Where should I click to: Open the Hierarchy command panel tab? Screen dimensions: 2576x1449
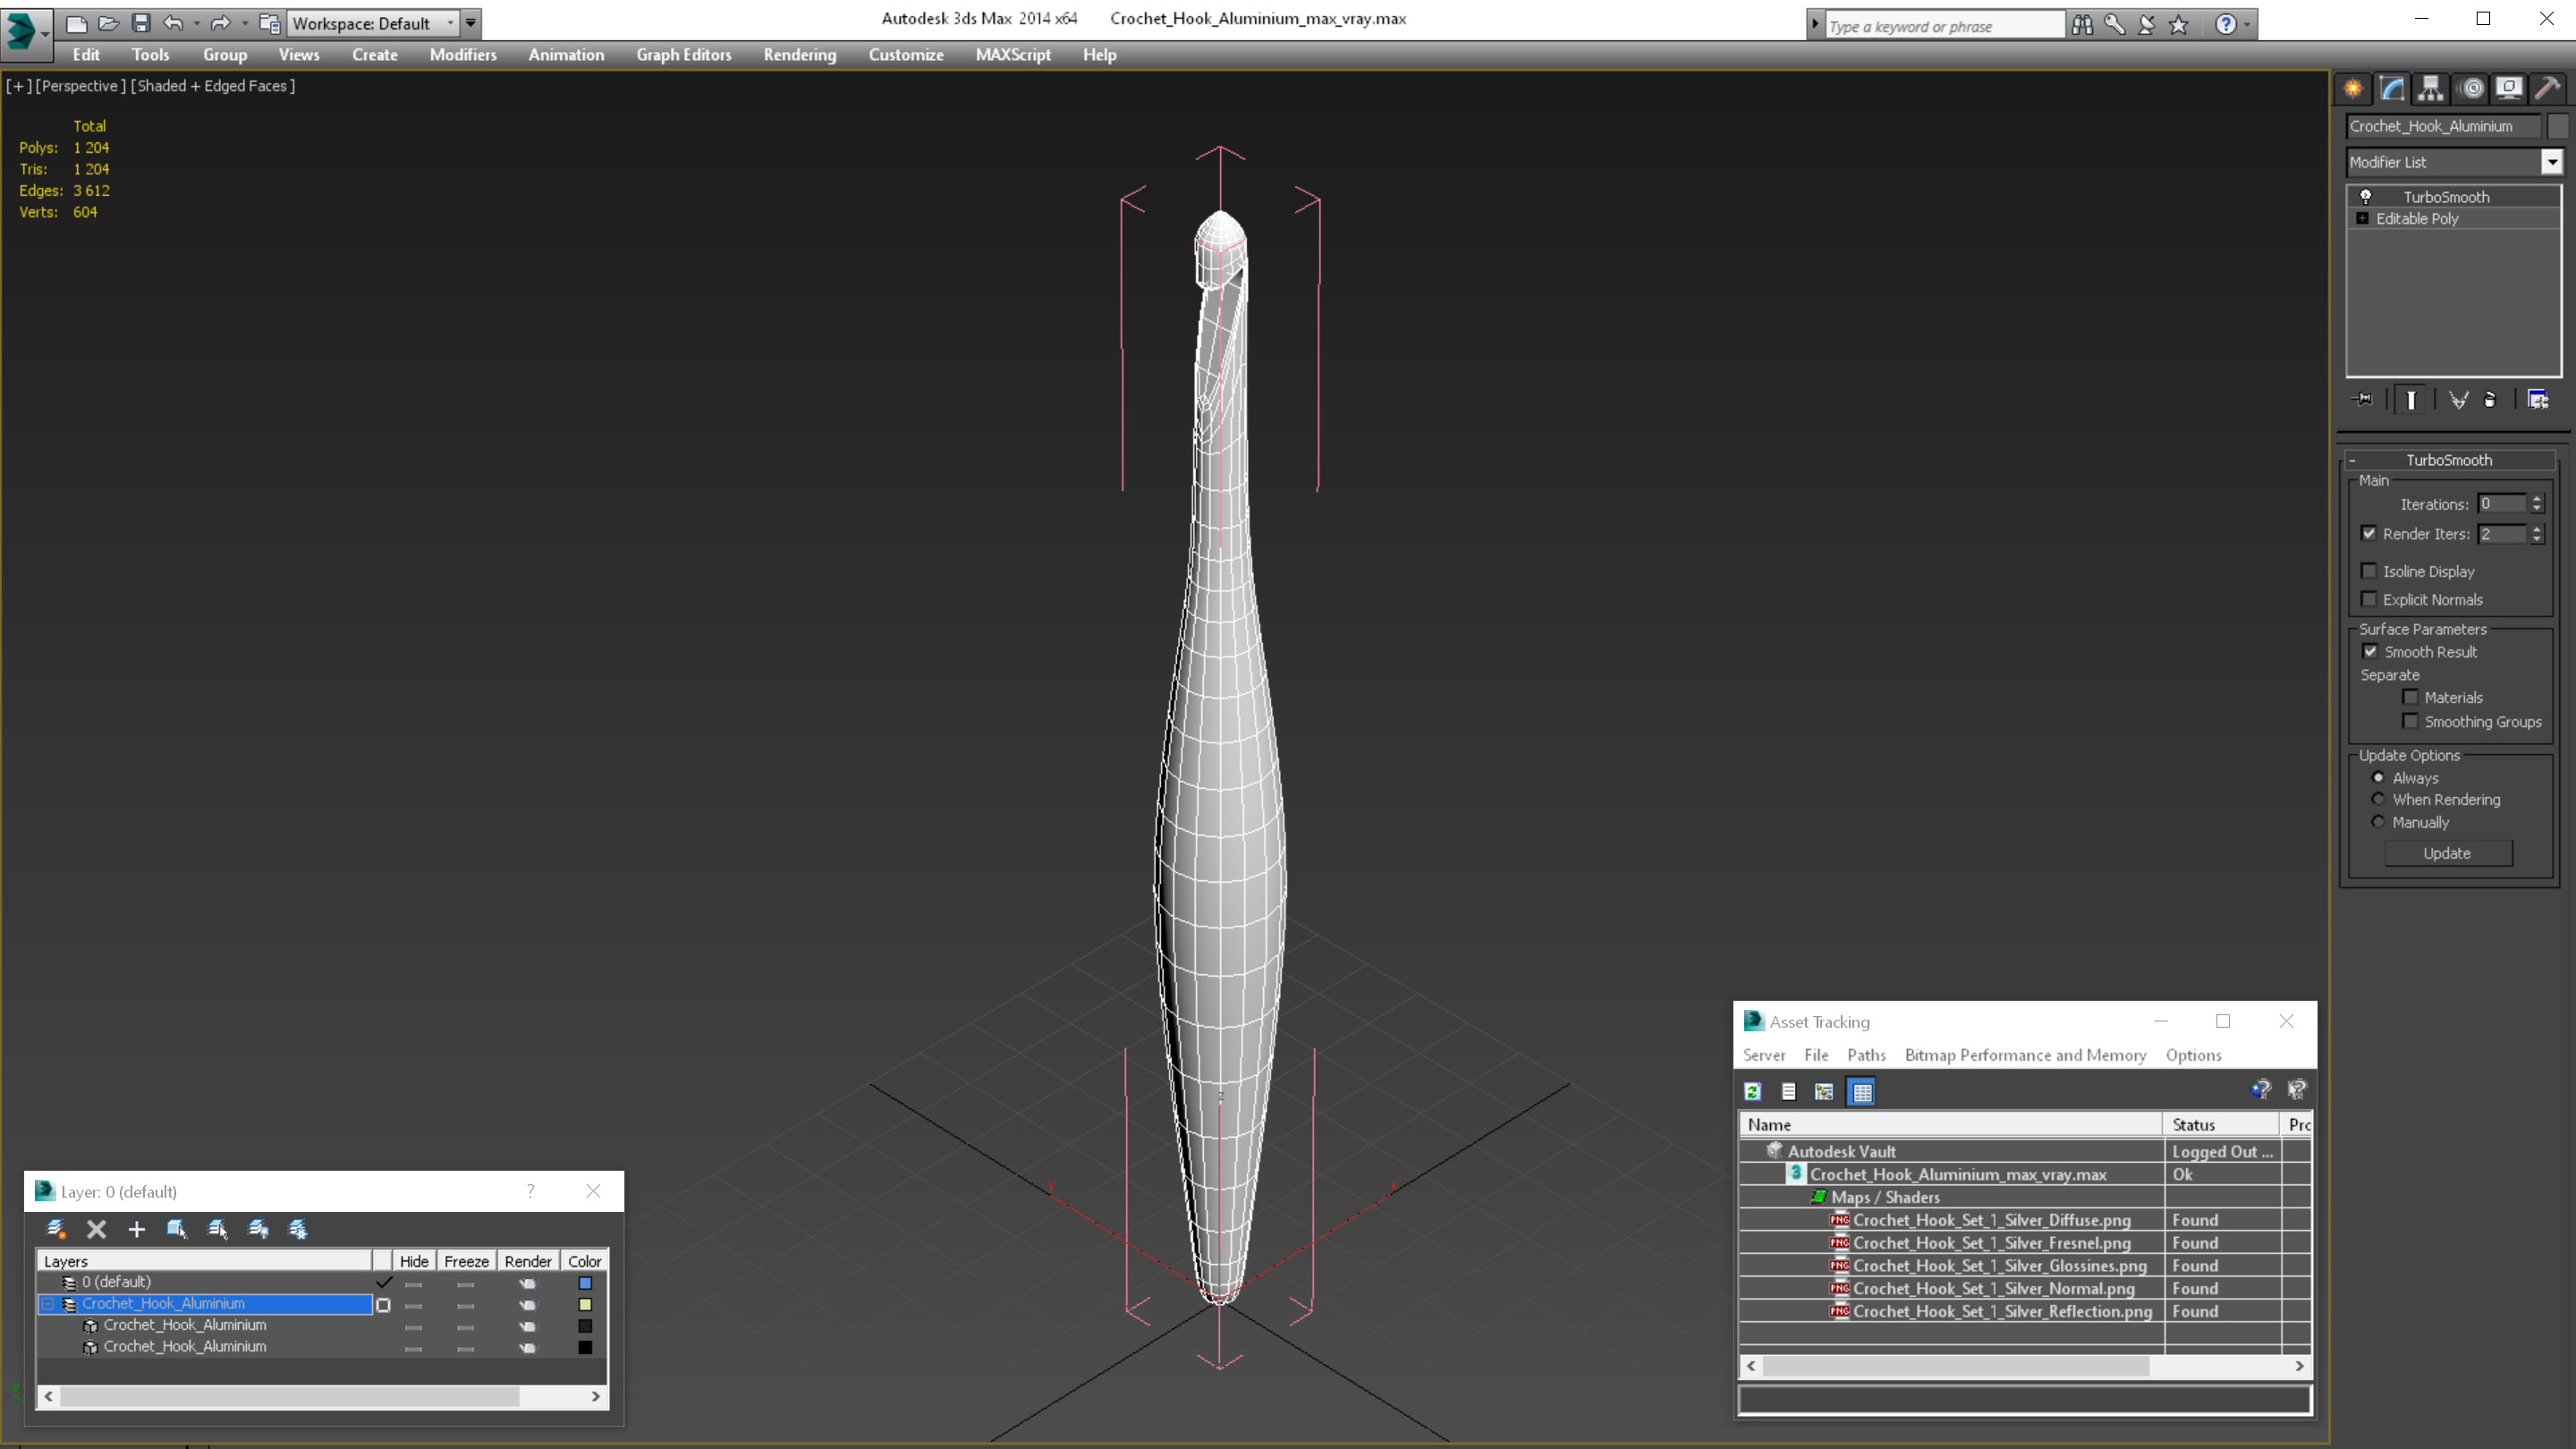coord(2431,89)
